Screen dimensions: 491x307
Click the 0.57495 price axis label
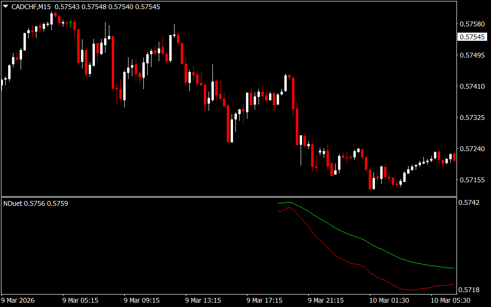coord(471,55)
